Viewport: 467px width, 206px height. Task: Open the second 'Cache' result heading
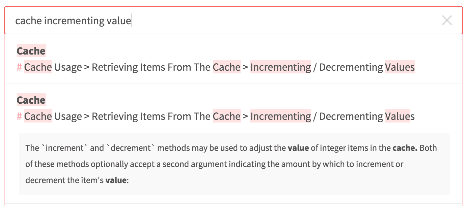tap(31, 100)
